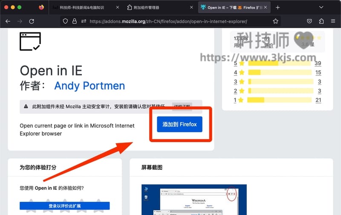This screenshot has height=215, width=341.
Task: Open the Wikipedia screenshot thumbnail
Action: [194, 200]
